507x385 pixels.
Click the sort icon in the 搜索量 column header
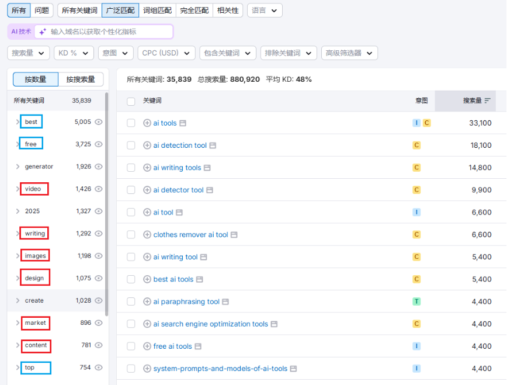click(487, 100)
